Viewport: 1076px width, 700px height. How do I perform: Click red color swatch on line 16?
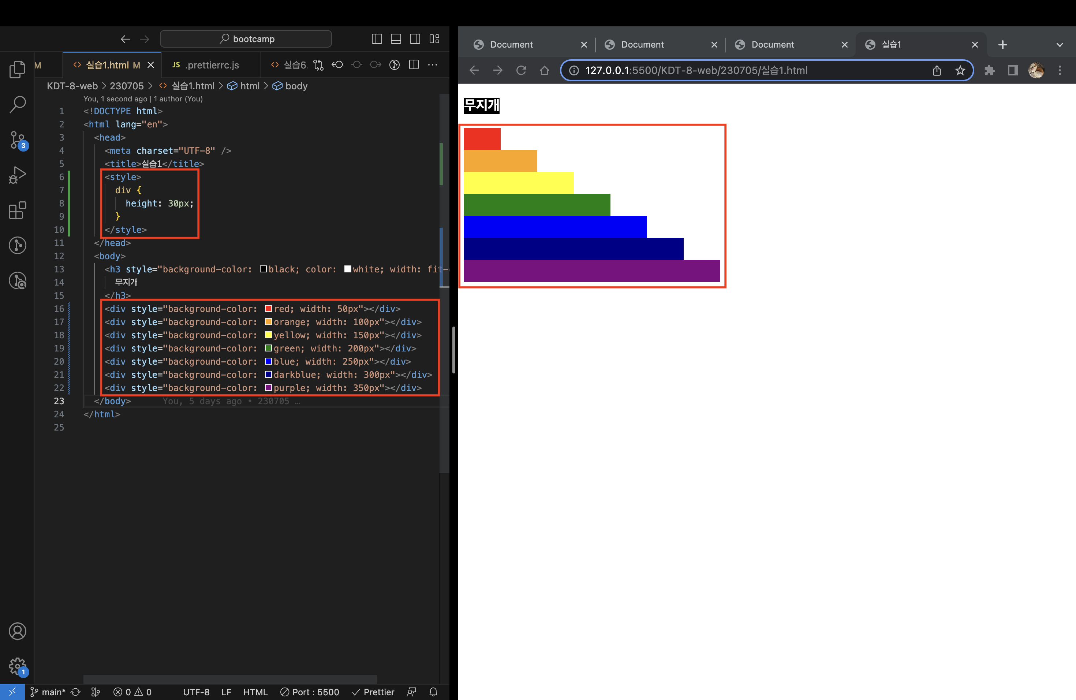click(268, 309)
